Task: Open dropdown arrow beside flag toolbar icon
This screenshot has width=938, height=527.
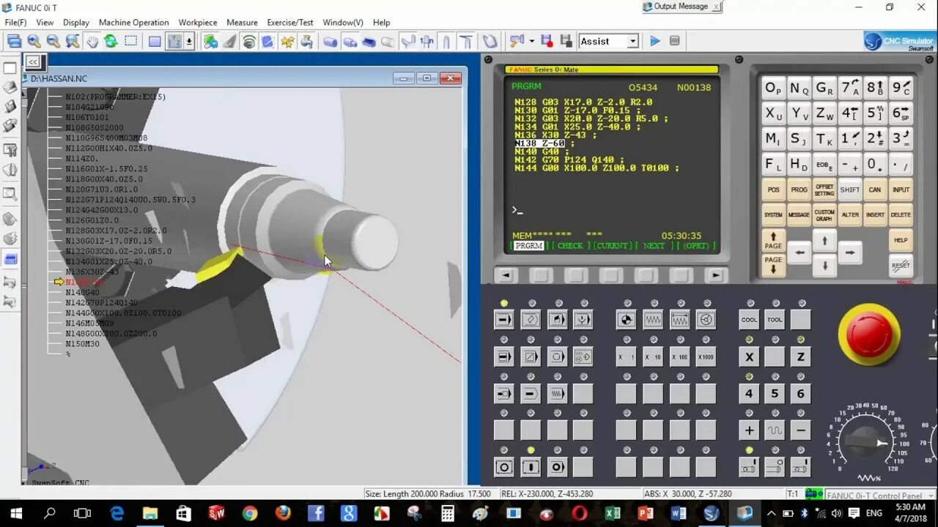Action: click(532, 42)
